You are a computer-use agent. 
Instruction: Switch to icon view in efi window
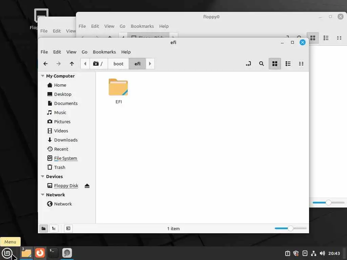(x=274, y=64)
